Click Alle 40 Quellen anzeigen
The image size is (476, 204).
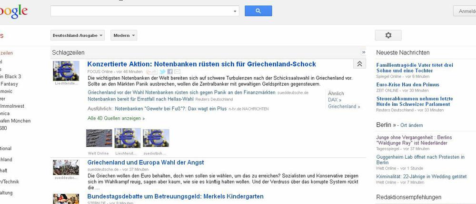[x=116, y=118]
